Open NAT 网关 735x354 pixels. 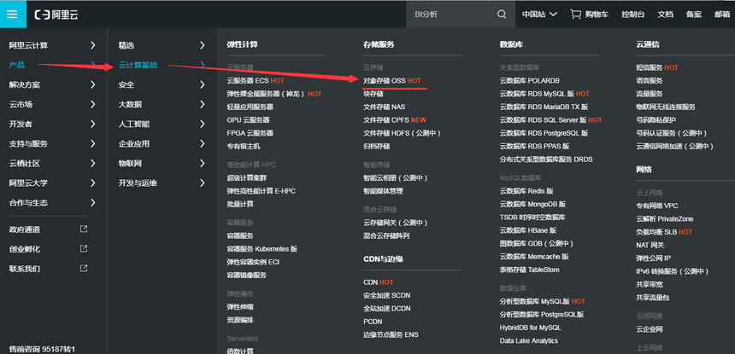pyautogui.click(x=650, y=245)
